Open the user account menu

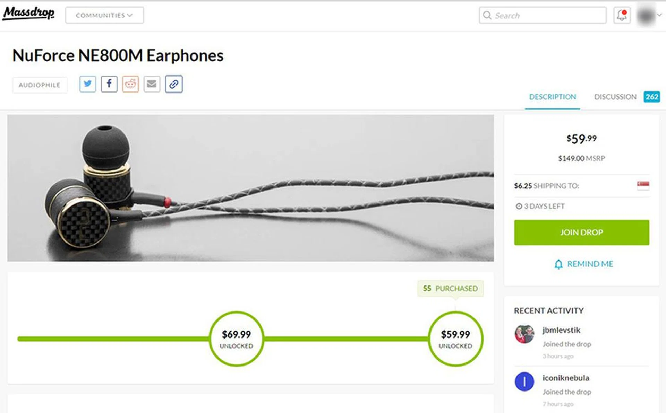tap(649, 15)
